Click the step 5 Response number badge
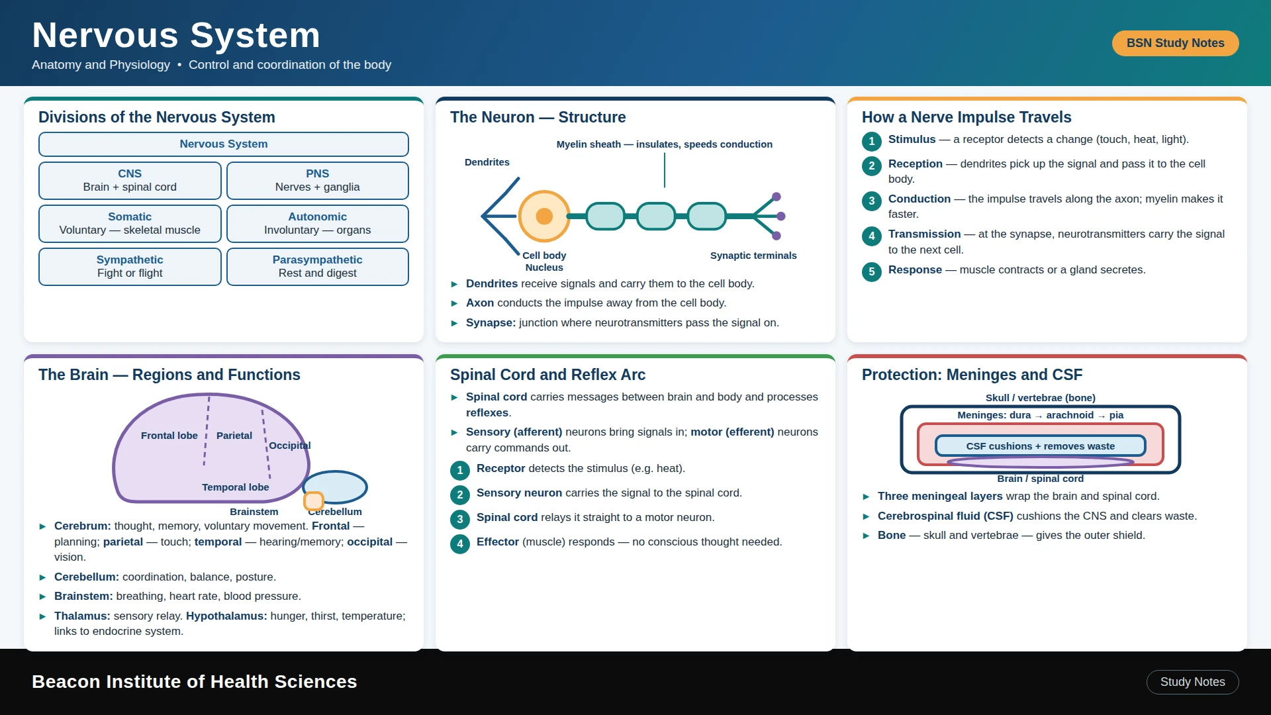Image resolution: width=1271 pixels, height=715 pixels. [x=872, y=271]
